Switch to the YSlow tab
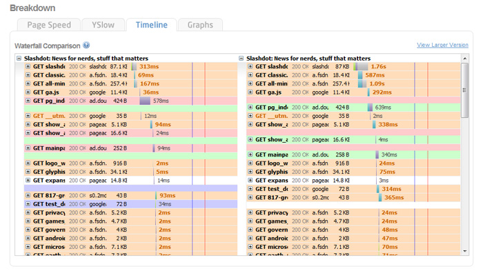Viewport: 483px width, 271px height. 103,25
